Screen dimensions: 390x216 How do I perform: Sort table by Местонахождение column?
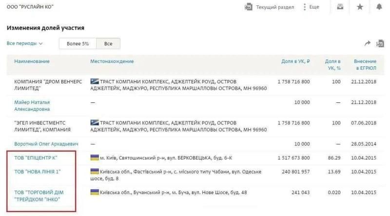point(112,61)
